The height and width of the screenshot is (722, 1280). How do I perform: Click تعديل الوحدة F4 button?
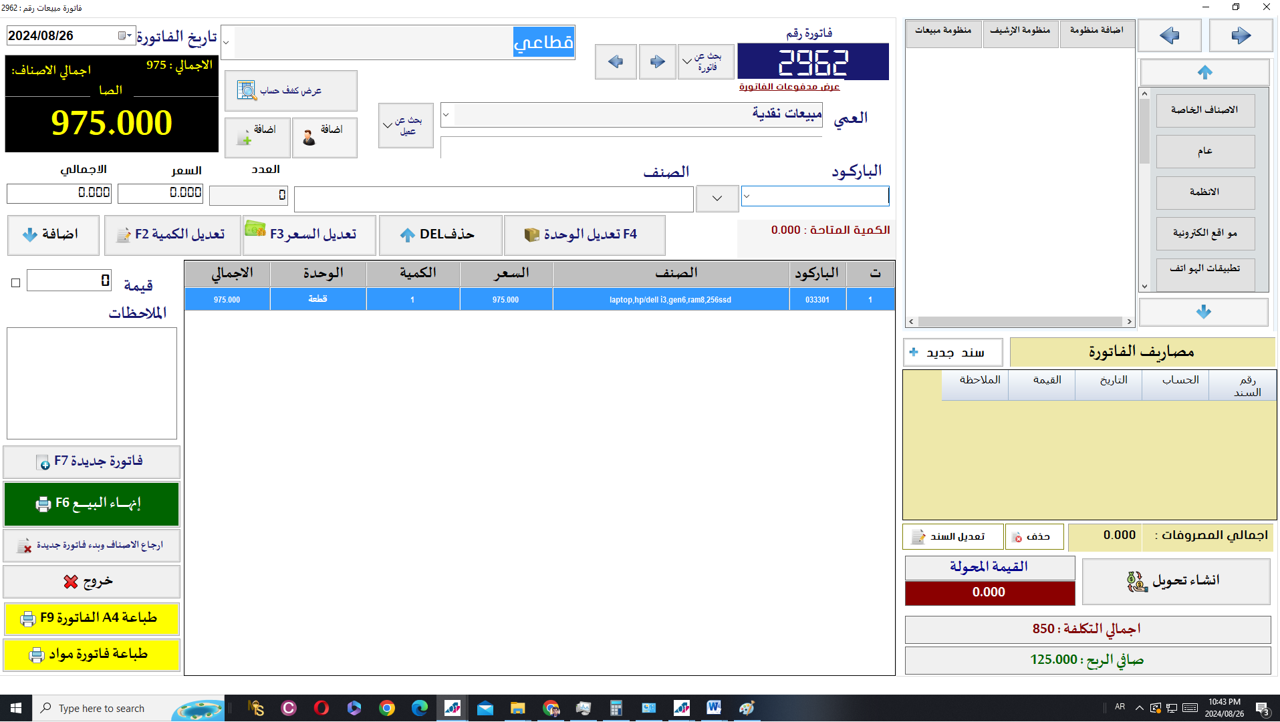(x=584, y=235)
